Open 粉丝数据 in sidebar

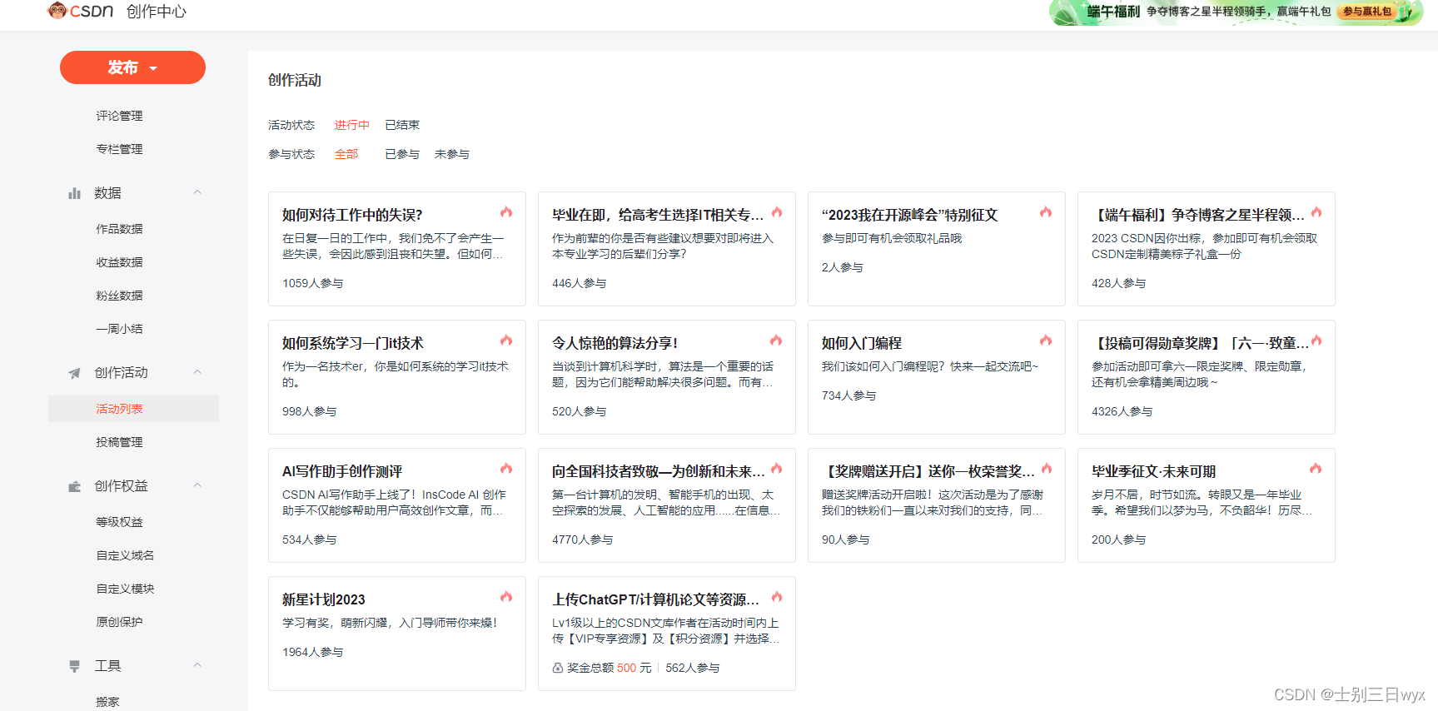click(x=119, y=296)
